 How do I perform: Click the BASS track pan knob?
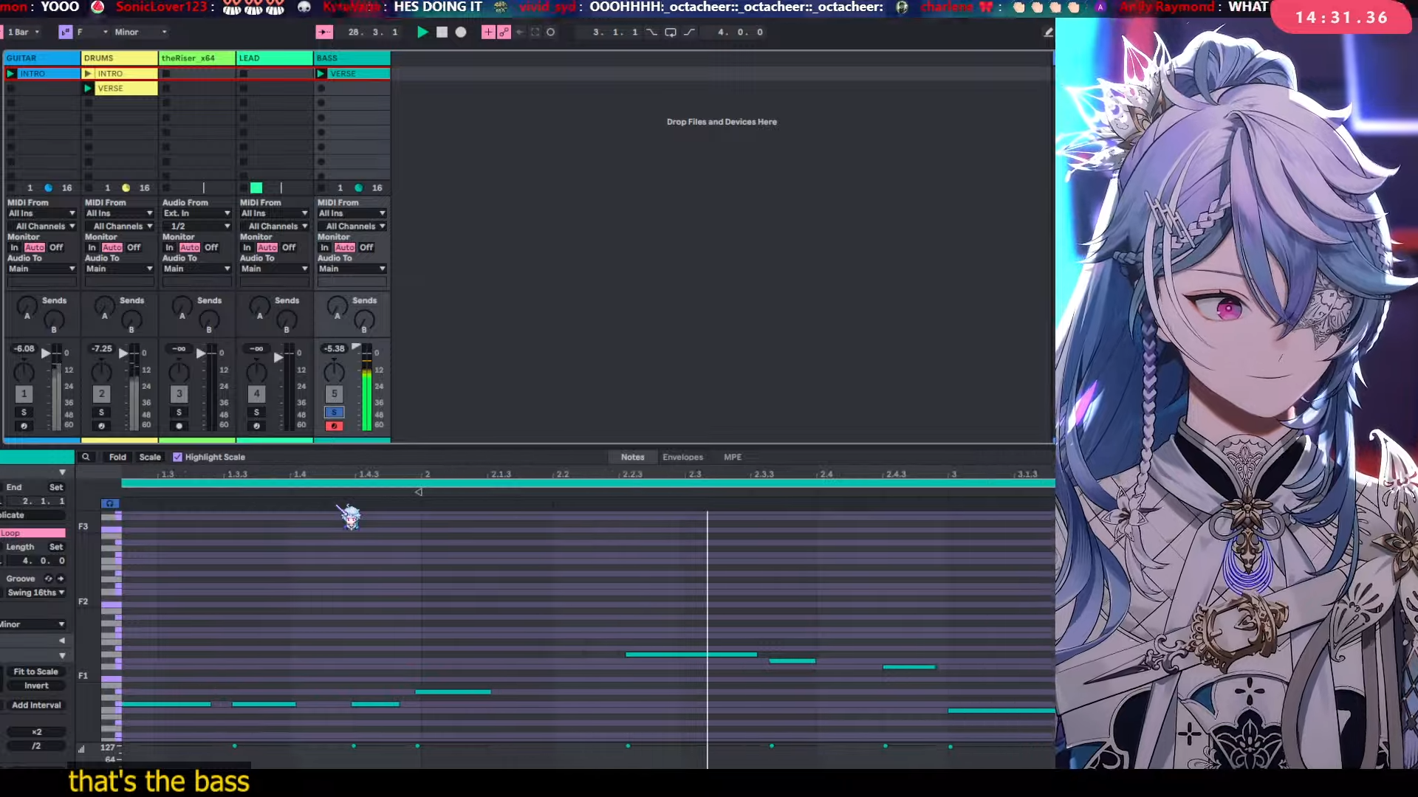pyautogui.click(x=334, y=372)
